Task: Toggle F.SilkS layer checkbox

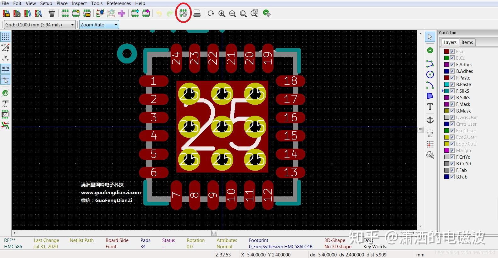Action: pyautogui.click(x=452, y=91)
